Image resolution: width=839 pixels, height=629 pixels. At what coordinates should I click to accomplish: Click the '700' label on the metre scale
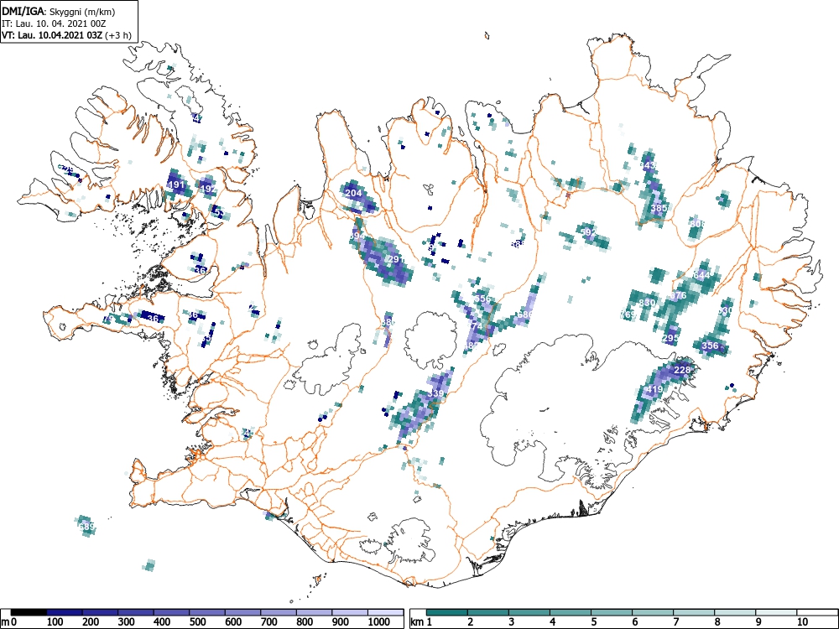(268, 622)
